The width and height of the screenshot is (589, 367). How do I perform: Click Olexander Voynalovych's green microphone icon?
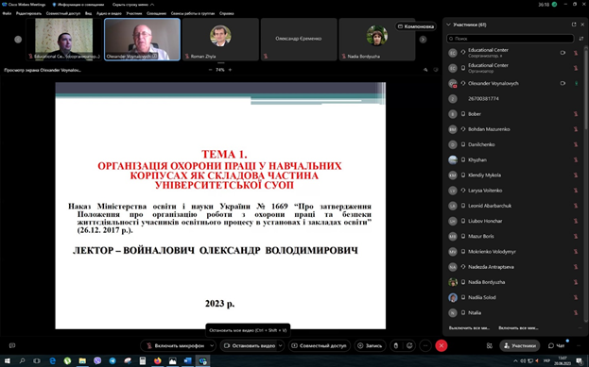tap(576, 83)
